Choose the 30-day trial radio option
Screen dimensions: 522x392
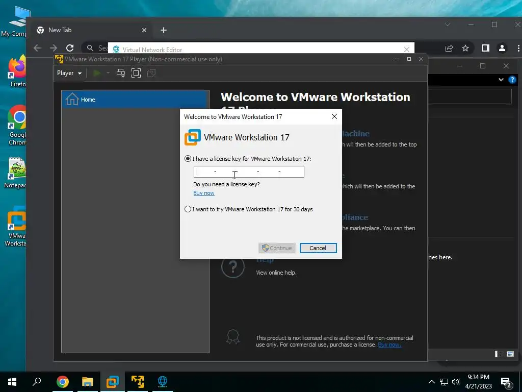tap(188, 209)
